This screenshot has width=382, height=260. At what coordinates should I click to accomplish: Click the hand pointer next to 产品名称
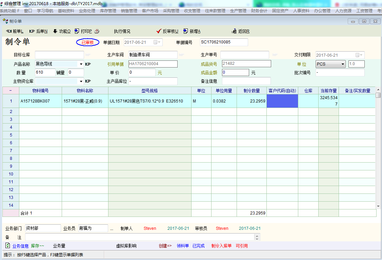88,64
